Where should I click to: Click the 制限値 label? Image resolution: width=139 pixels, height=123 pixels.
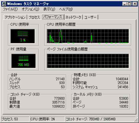click(14, 102)
